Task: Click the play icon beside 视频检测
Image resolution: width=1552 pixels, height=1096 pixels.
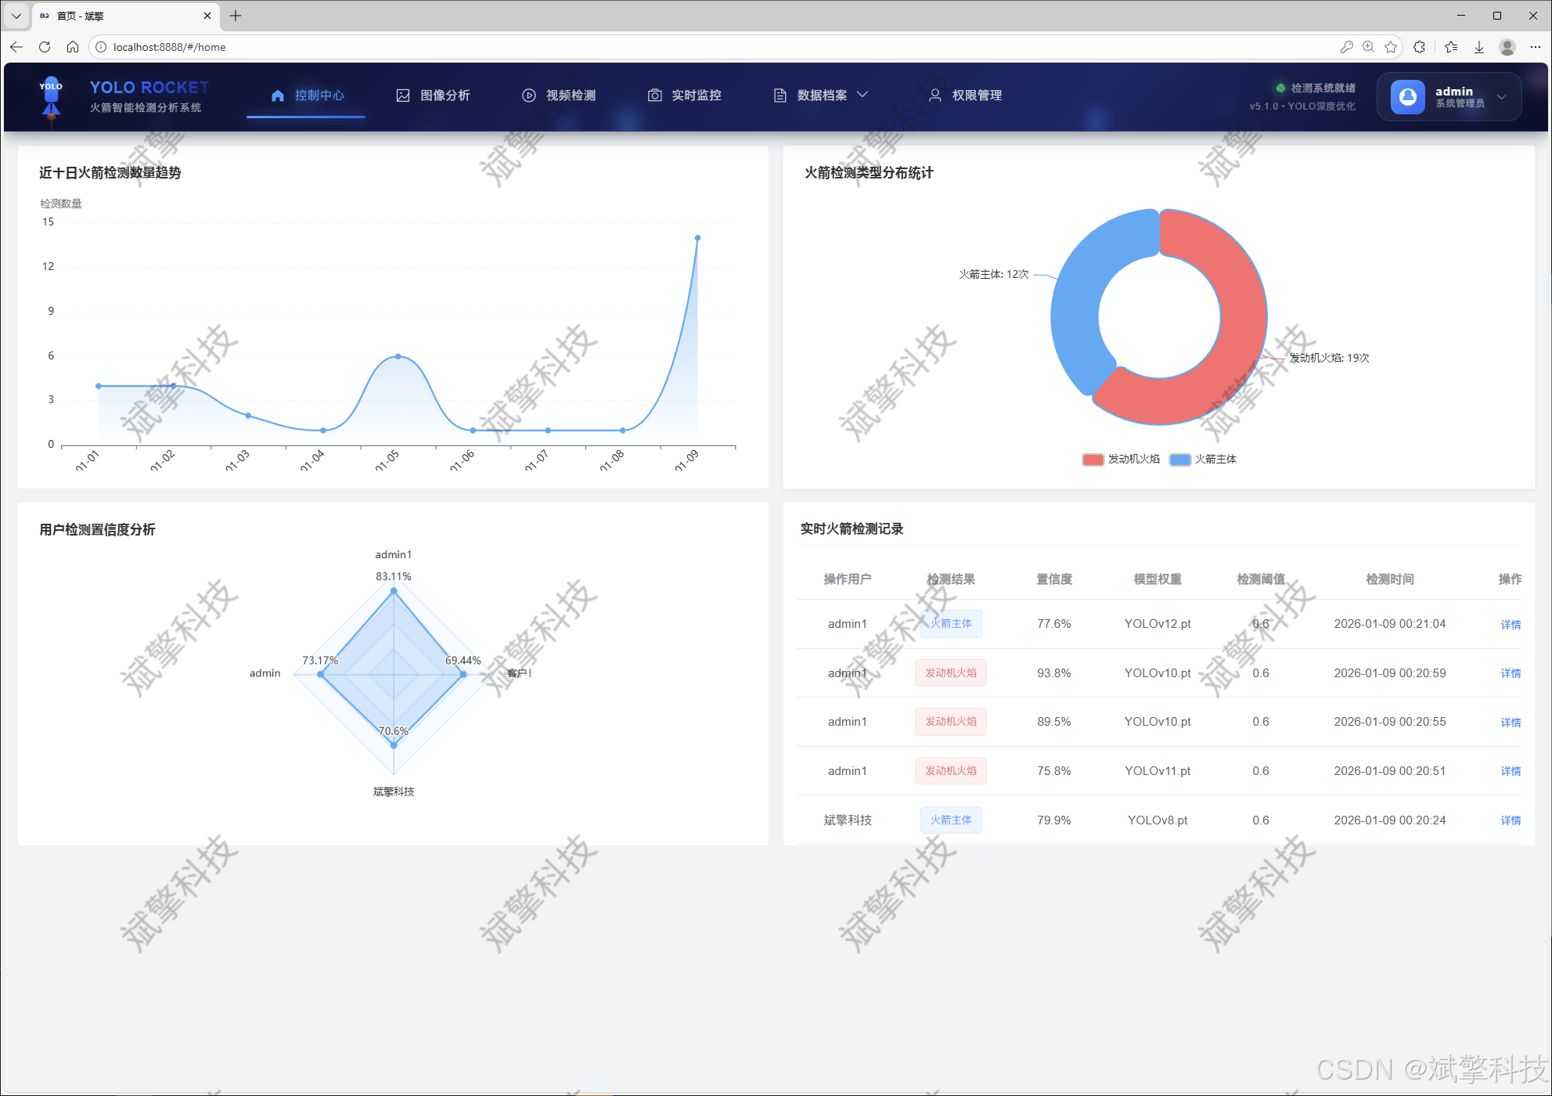Action: point(529,96)
